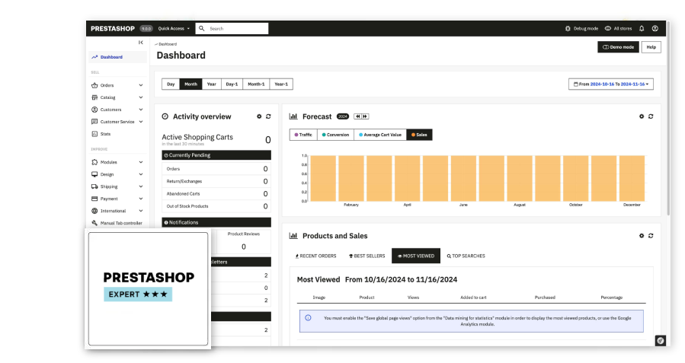Click the Customer Service chat icon
This screenshot has width=685, height=363.
(94, 122)
